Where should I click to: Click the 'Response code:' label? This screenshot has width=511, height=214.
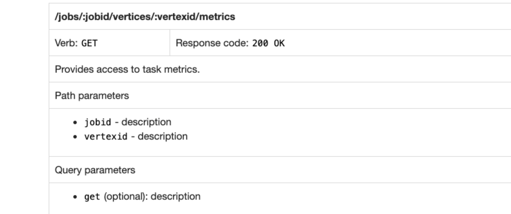coord(212,43)
